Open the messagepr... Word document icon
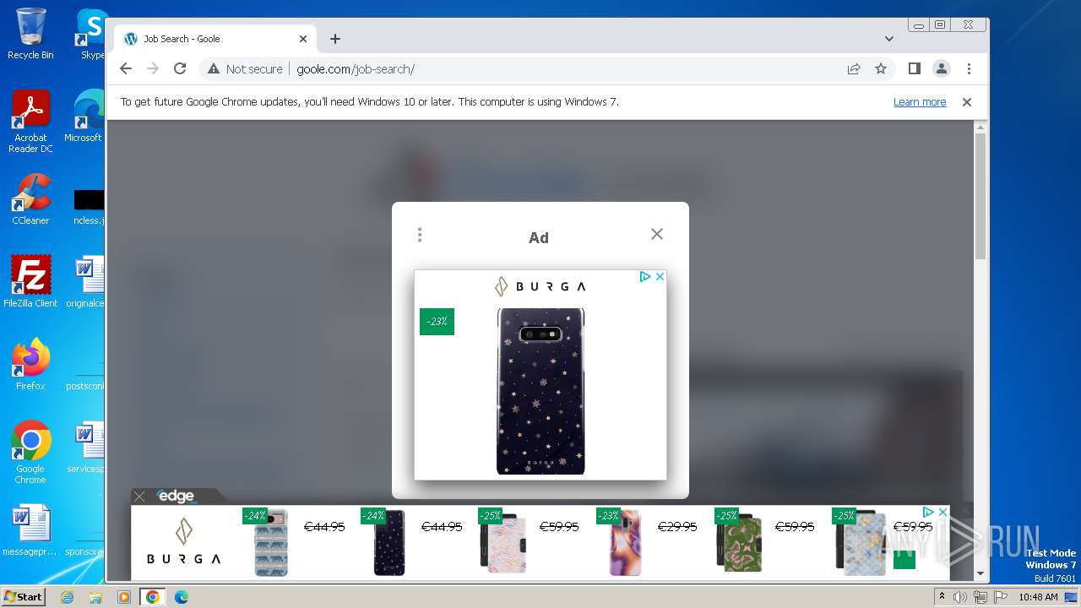This screenshot has width=1081, height=608. (x=30, y=530)
